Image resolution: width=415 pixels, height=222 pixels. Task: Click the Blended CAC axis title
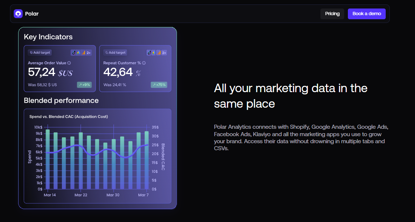pyautogui.click(x=163, y=157)
